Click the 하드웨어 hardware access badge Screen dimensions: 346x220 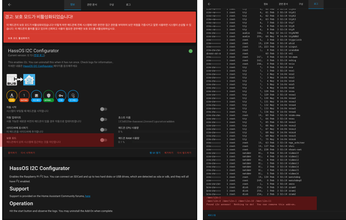click(x=36, y=96)
